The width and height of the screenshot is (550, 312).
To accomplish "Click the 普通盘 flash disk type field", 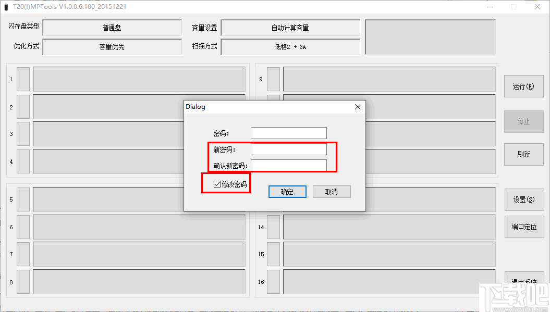I will coord(112,28).
